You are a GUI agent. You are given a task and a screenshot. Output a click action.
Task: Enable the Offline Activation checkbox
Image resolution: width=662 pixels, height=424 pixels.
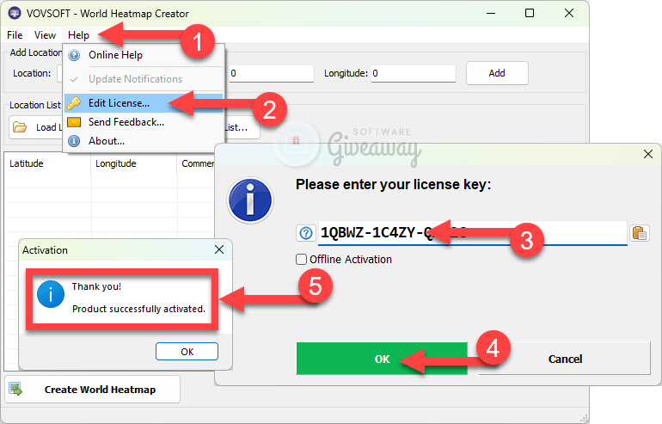click(301, 259)
